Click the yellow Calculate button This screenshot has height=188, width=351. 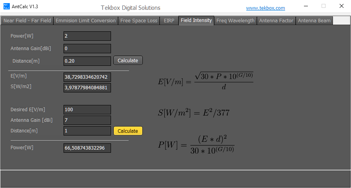(x=128, y=131)
